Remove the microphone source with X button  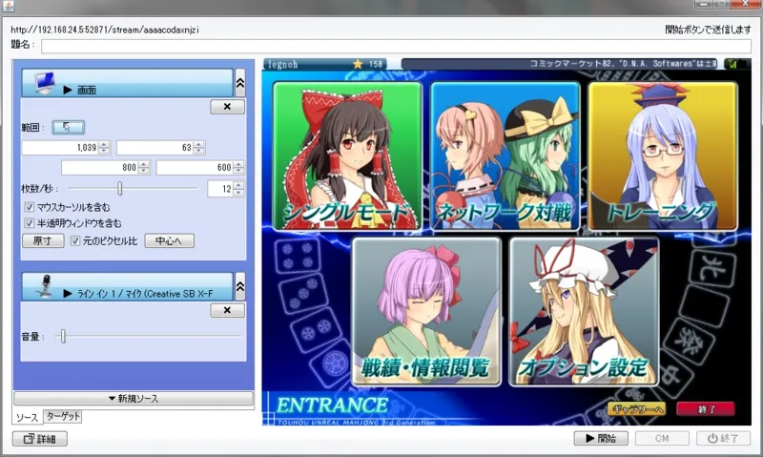click(x=227, y=310)
